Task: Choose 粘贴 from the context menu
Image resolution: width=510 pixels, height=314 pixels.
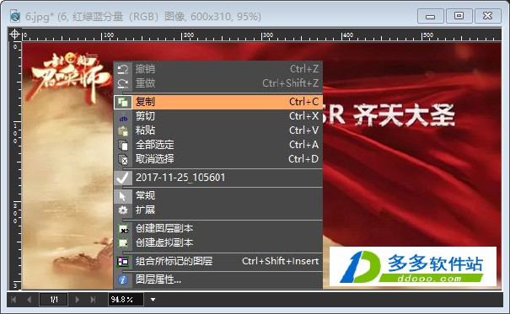Action: point(218,130)
